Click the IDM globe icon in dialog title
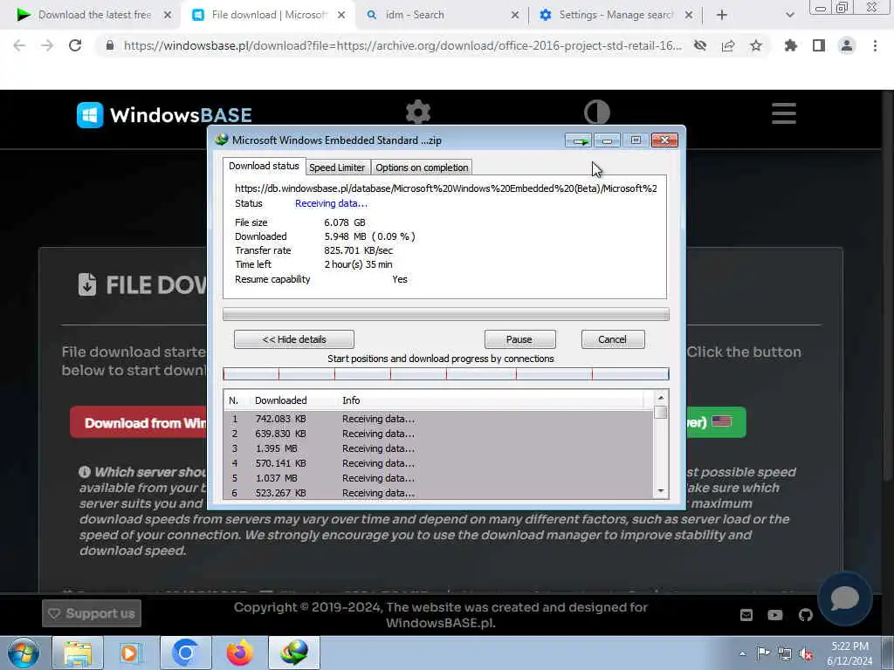Viewport: 894px width, 670px height. click(221, 140)
